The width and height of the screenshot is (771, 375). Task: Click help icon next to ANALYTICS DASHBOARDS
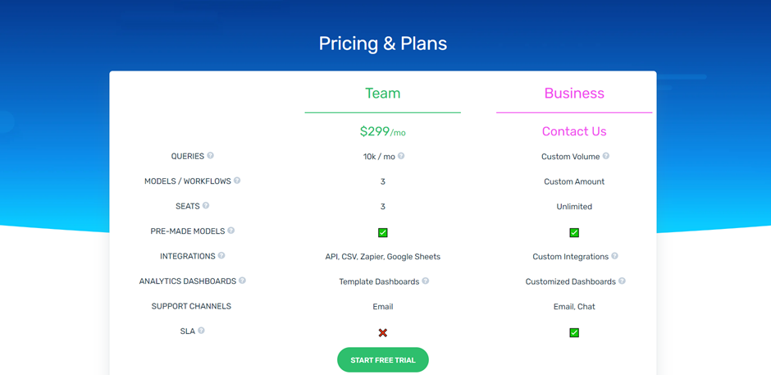pos(243,281)
